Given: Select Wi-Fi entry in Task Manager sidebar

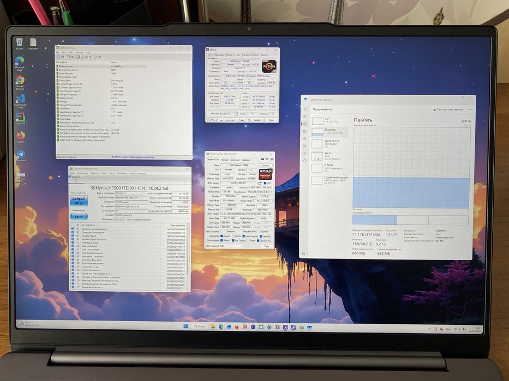Looking at the screenshot, I should (x=330, y=156).
